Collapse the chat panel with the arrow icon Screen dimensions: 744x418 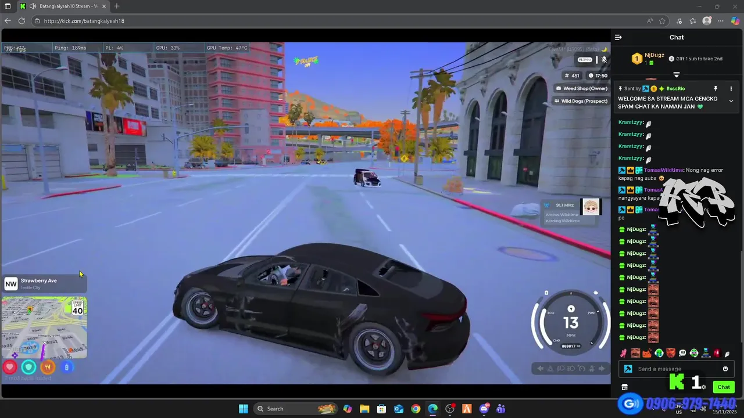(618, 37)
